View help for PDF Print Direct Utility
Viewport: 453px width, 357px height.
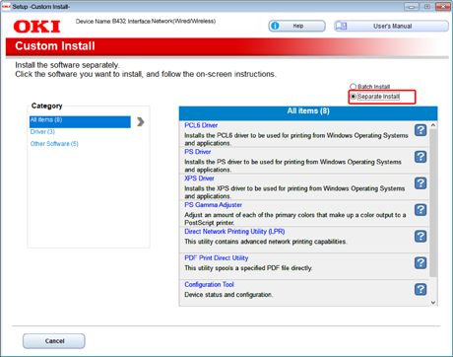tap(421, 263)
